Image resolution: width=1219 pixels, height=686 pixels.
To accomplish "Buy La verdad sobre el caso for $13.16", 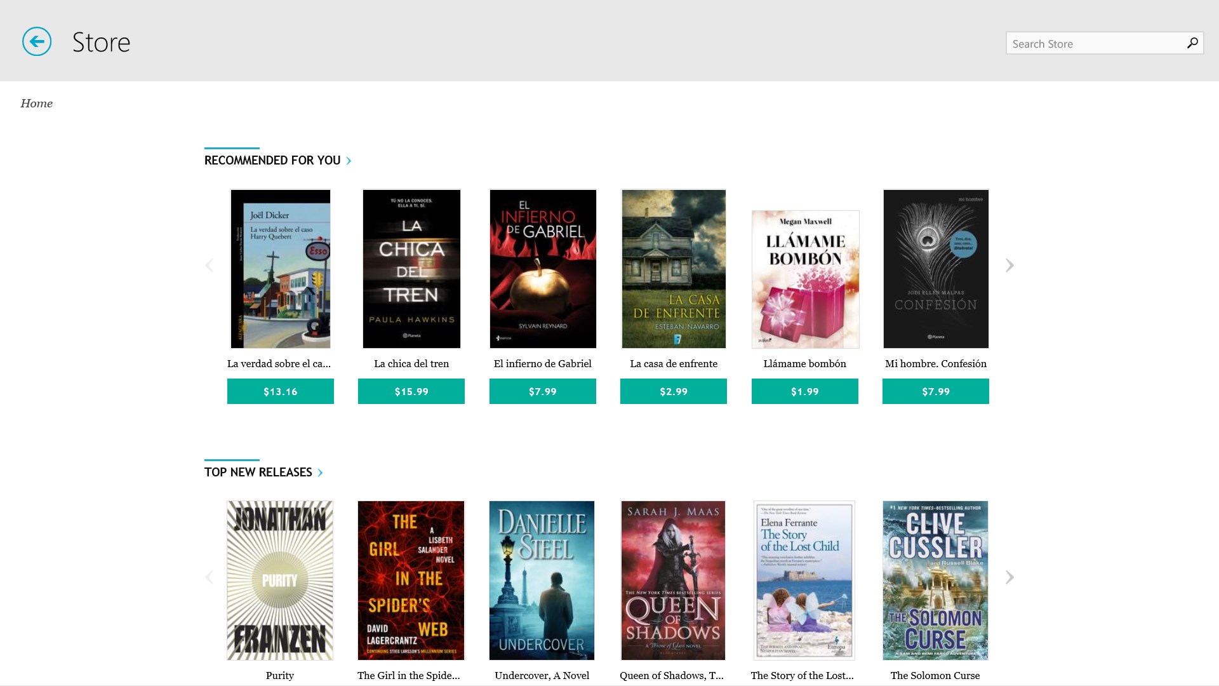I will [280, 391].
